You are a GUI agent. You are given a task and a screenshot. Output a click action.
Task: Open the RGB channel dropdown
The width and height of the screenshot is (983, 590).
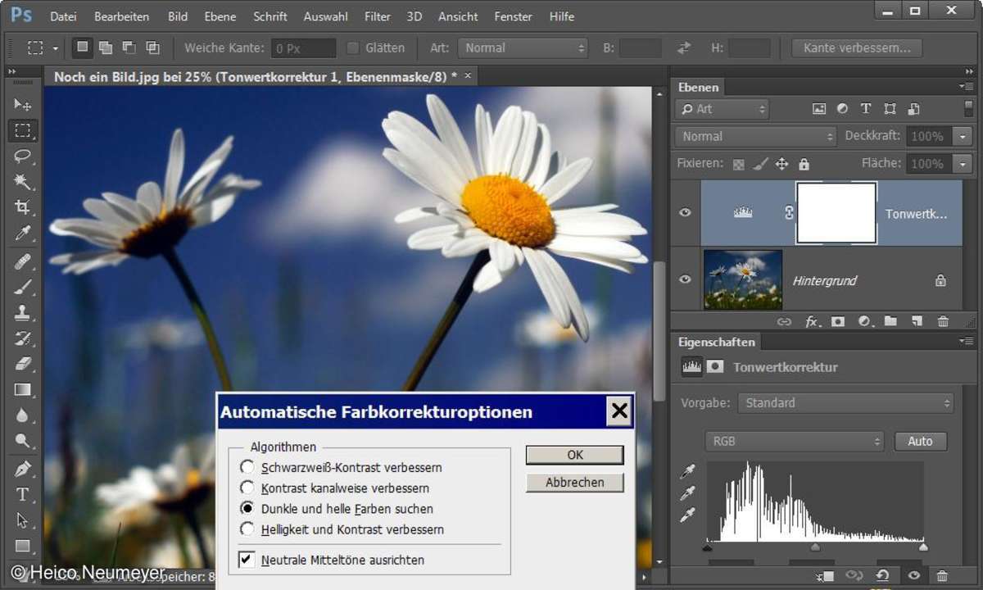(794, 441)
